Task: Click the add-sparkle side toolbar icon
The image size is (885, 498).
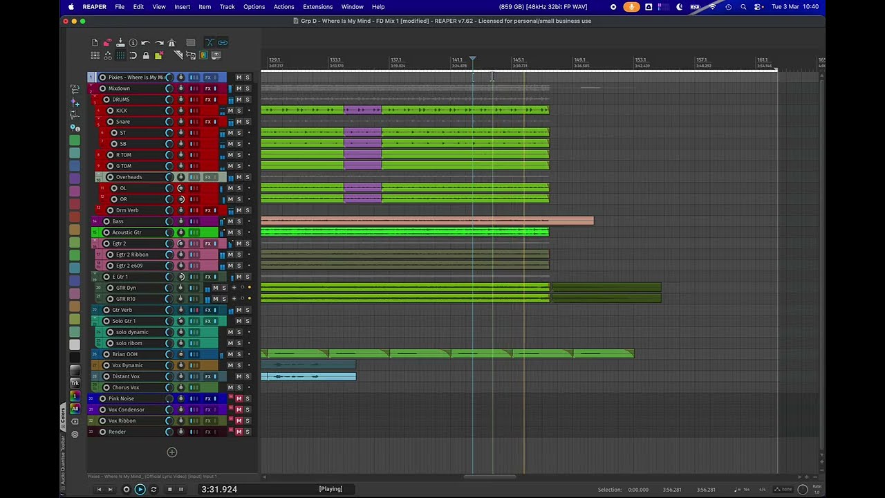Action: [75, 102]
